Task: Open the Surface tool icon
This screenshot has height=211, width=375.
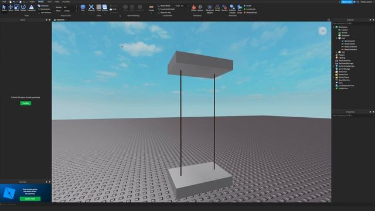Action: [x=105, y=8]
